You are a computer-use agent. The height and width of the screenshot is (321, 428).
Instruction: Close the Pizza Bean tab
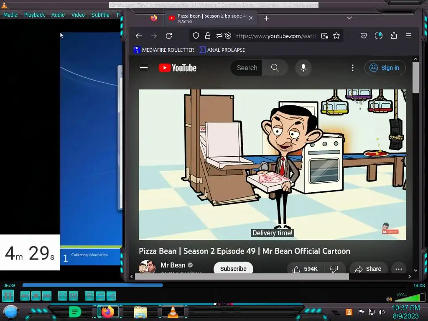pyautogui.click(x=251, y=18)
